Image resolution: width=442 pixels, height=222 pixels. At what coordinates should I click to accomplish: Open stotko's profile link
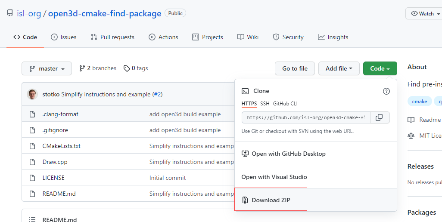coord(51,95)
